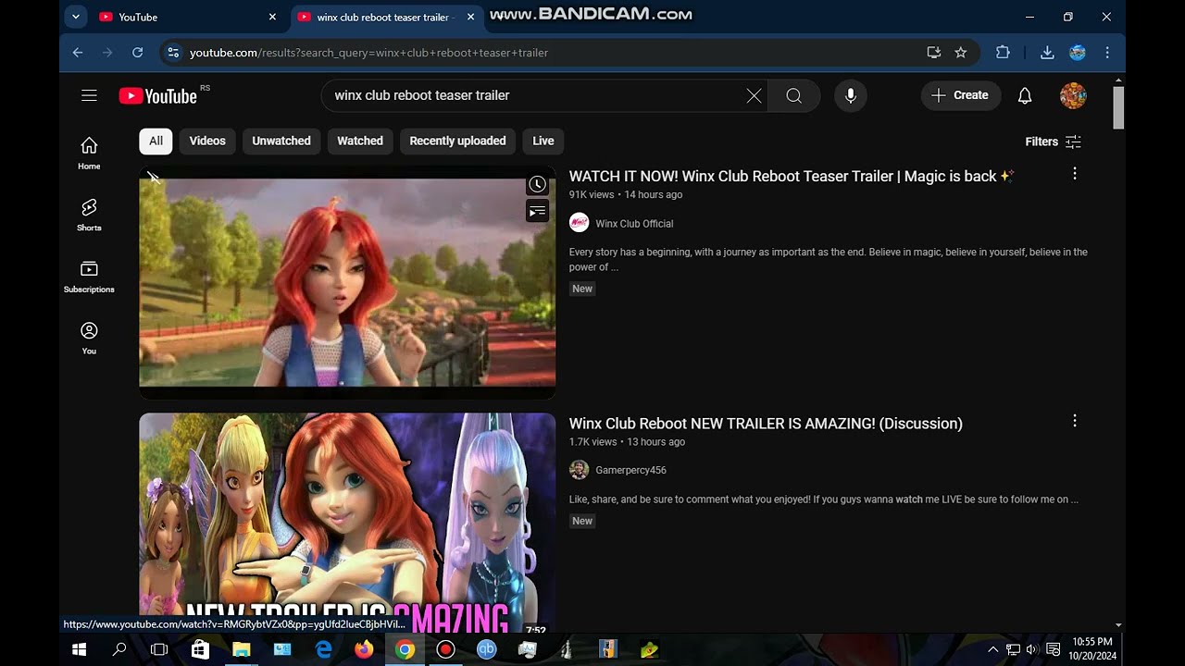
Task: Select the Recently uploaded filter chip
Action: pyautogui.click(x=457, y=141)
